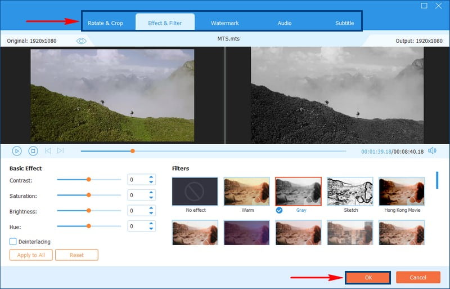
Task: Mute the volume speaker icon
Action: click(432, 150)
